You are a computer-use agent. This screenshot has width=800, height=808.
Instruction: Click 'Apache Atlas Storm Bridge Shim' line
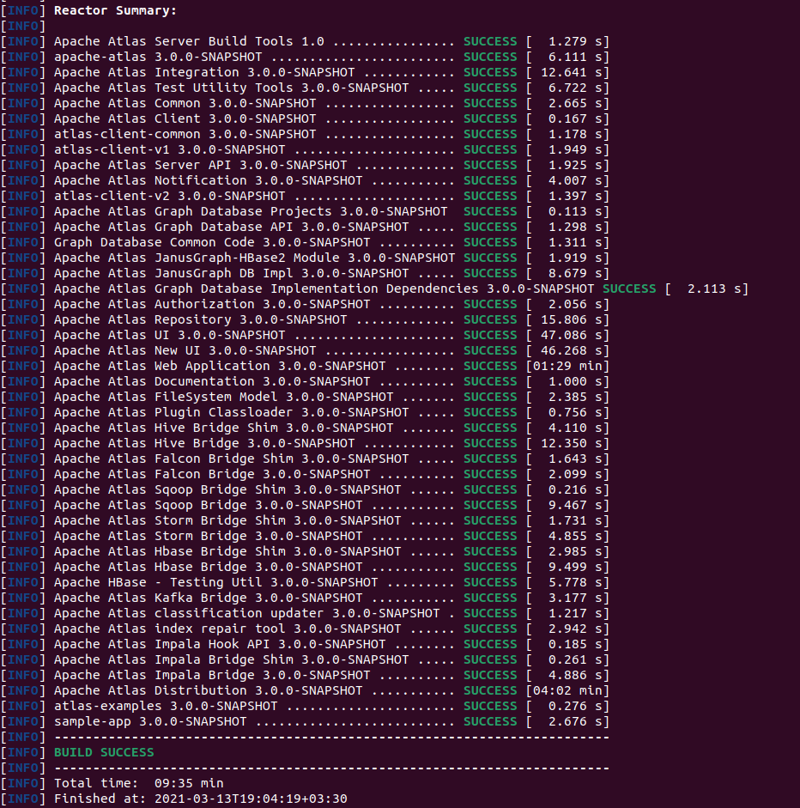click(227, 520)
